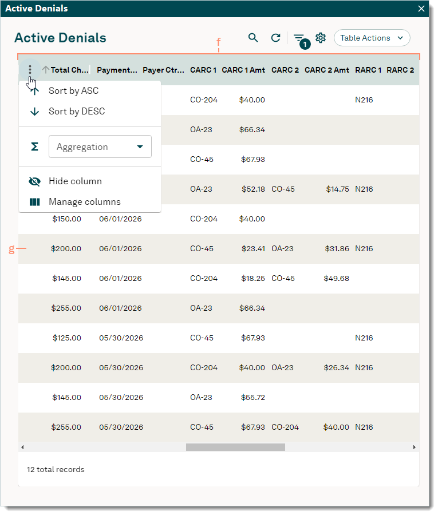Image resolution: width=438 pixels, height=515 pixels.
Task: Open the search magnifier icon
Action: (252, 38)
